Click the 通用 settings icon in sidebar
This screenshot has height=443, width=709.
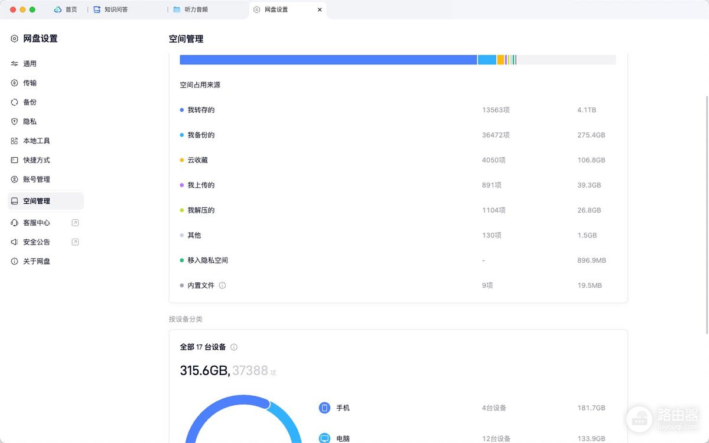(x=14, y=64)
